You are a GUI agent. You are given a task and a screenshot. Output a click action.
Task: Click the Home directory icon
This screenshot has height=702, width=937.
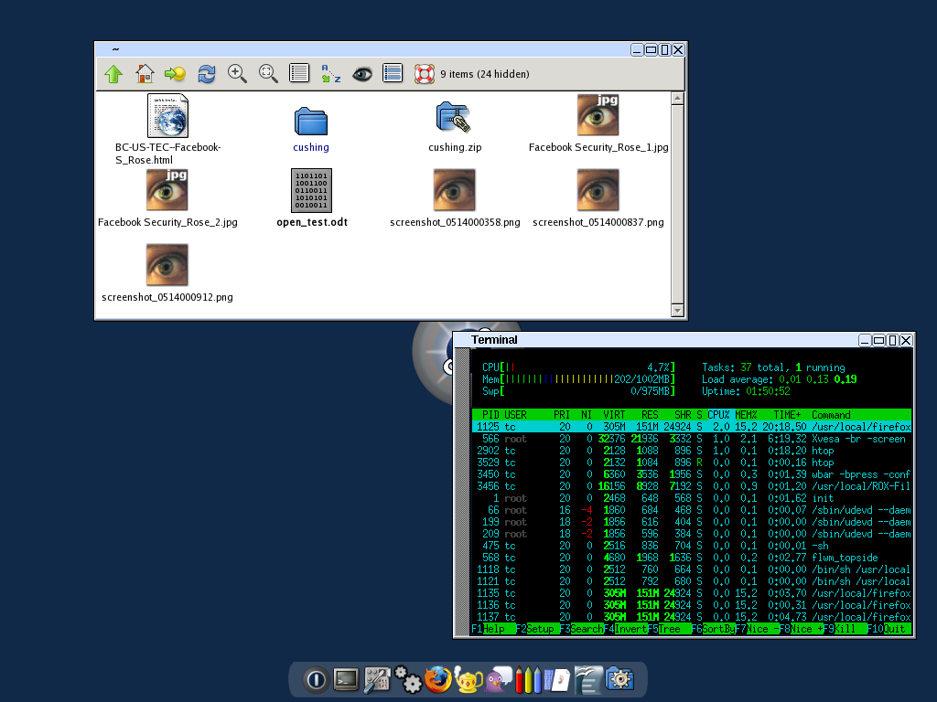[x=145, y=74]
